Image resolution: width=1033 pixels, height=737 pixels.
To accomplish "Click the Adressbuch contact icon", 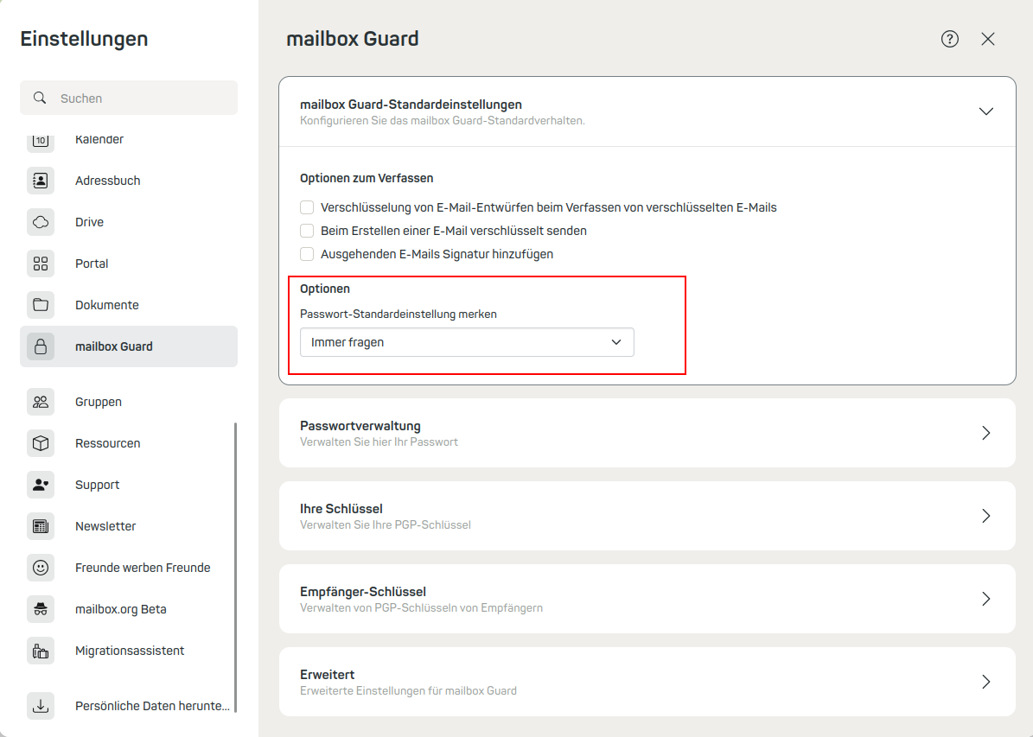I will 41,181.
